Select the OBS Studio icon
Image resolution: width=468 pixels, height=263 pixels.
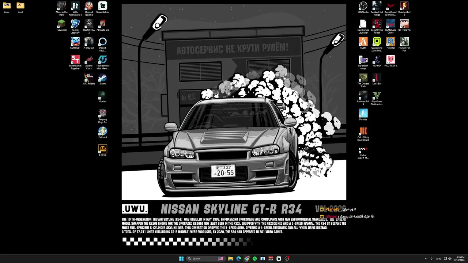pos(363,8)
